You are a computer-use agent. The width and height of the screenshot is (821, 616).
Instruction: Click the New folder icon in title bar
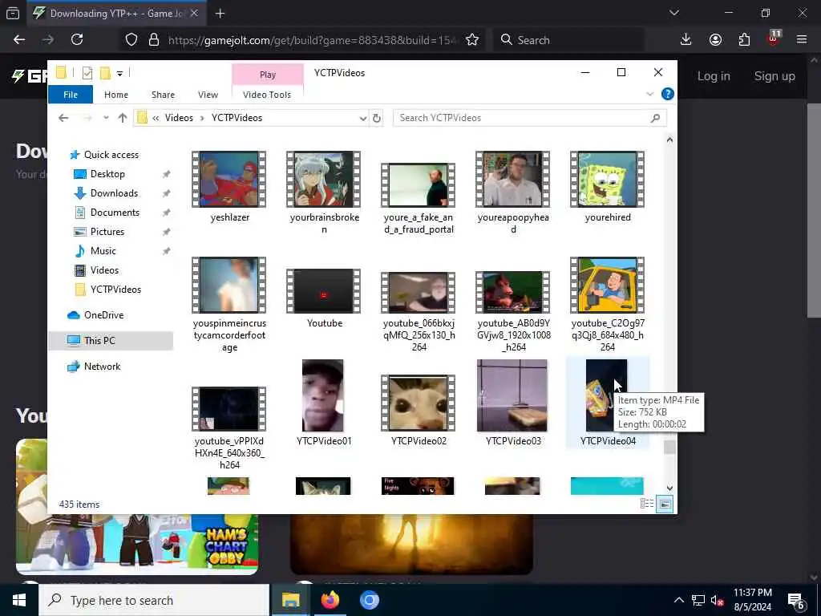coord(105,73)
